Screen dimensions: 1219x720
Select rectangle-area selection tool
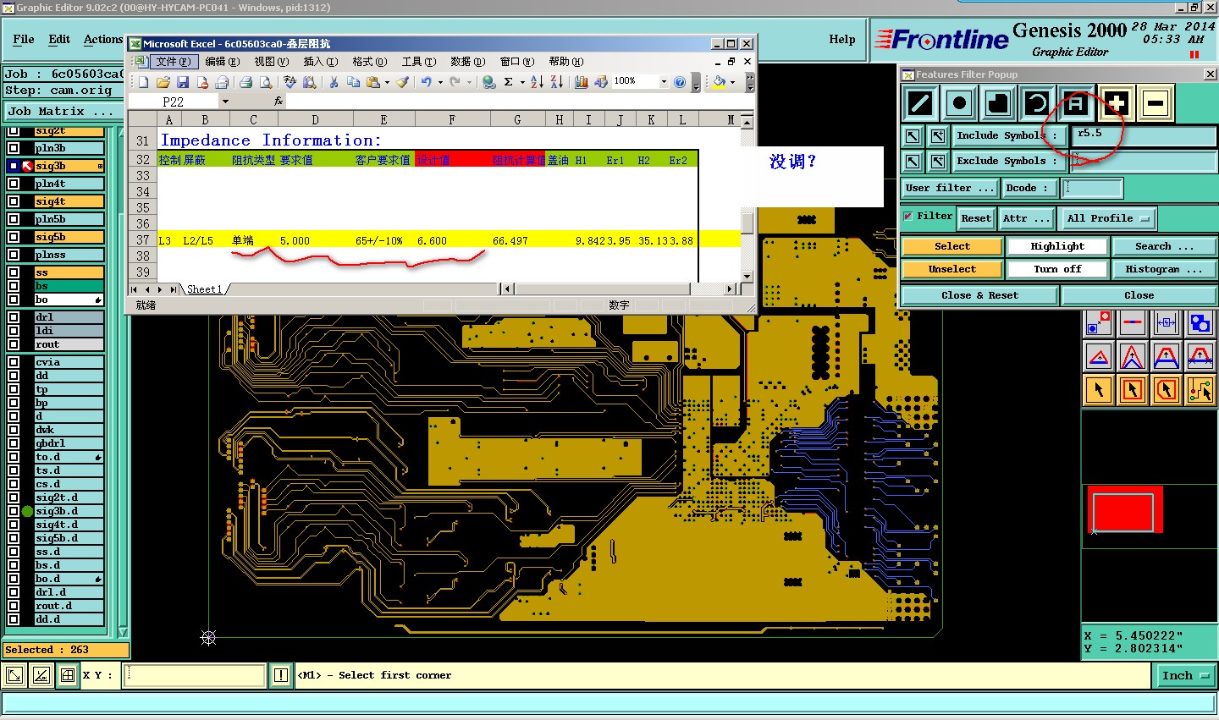(1133, 389)
